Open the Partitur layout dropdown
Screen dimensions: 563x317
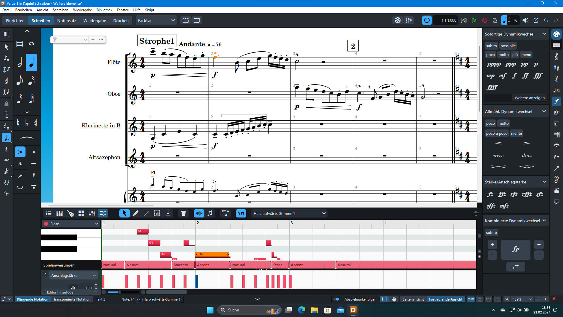[x=156, y=20]
